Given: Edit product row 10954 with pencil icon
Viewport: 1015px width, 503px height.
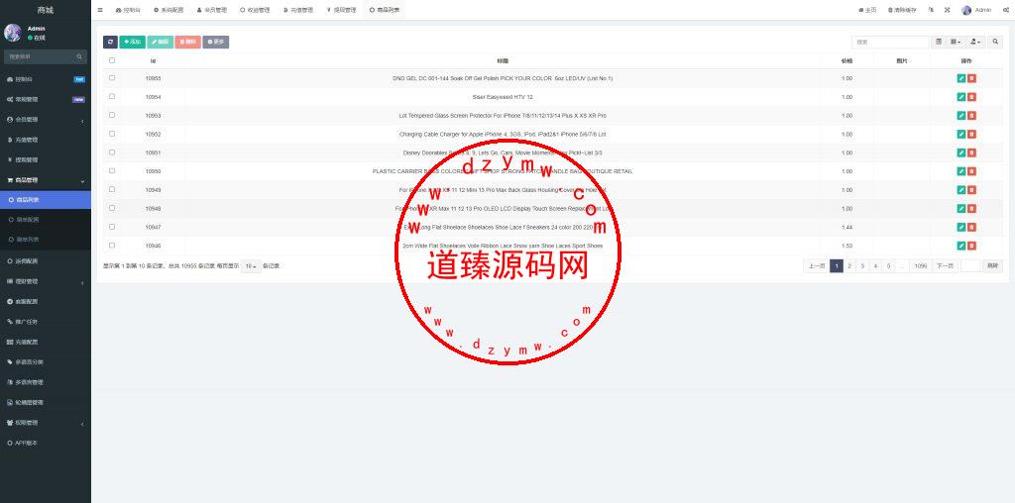Looking at the screenshot, I should pos(961,97).
